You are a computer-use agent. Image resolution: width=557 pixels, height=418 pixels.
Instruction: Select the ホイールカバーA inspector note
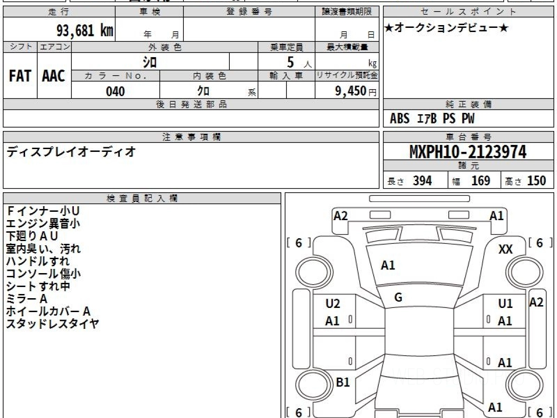(x=48, y=311)
